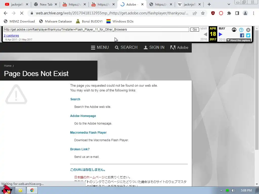Open the extensions puzzle piece menu
Screen dimensions: 259x194
229,13
